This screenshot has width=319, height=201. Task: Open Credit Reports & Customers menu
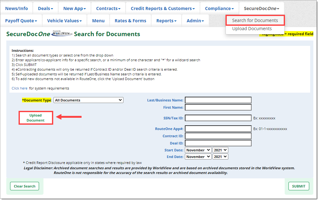pyautogui.click(x=162, y=8)
